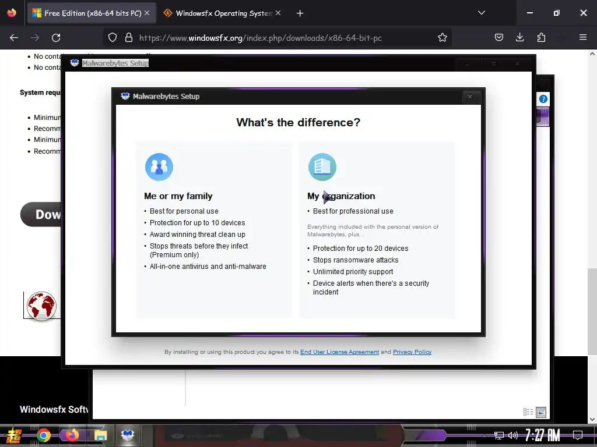Screen dimensions: 597x447
Task: Bookmark this page with the star
Action: point(442,38)
